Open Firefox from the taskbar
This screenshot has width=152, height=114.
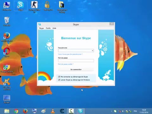click(25, 111)
